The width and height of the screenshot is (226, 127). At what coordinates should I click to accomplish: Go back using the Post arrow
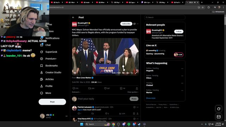pos(73,17)
